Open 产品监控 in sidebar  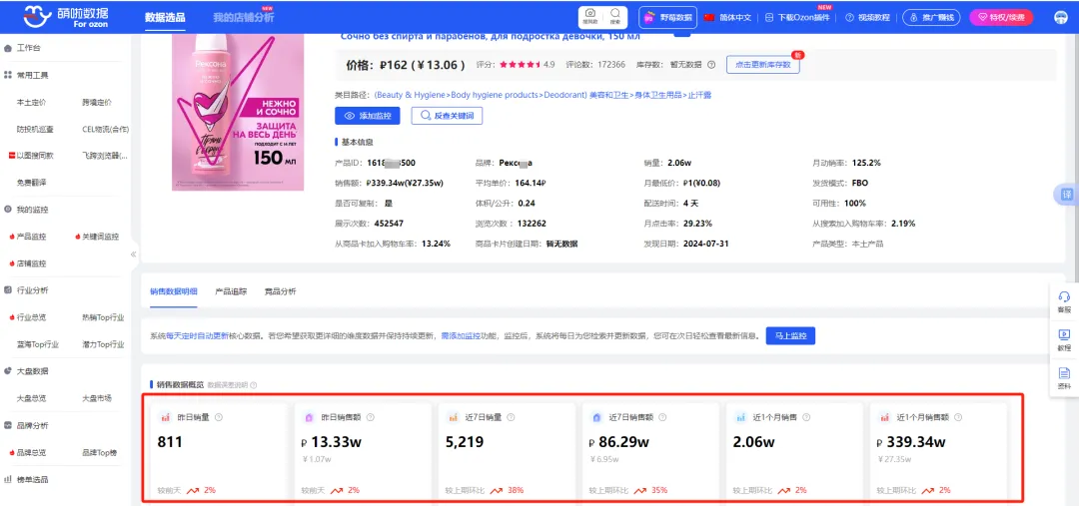tap(28, 237)
